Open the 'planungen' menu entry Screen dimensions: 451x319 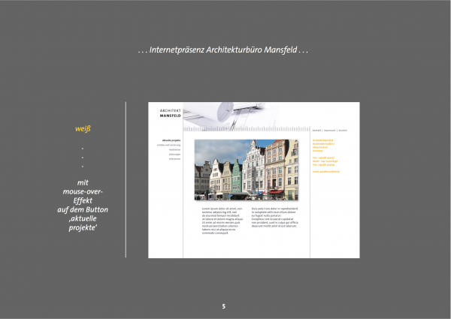click(x=174, y=154)
